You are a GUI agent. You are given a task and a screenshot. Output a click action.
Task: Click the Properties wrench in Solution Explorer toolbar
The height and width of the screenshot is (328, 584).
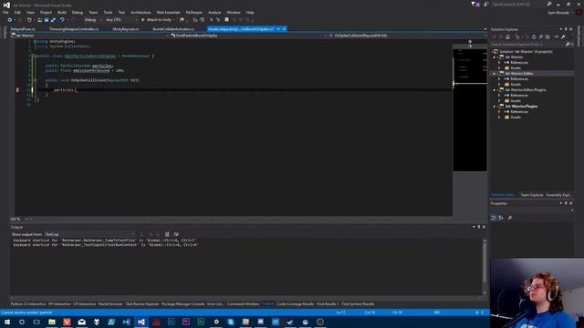pyautogui.click(x=563, y=36)
